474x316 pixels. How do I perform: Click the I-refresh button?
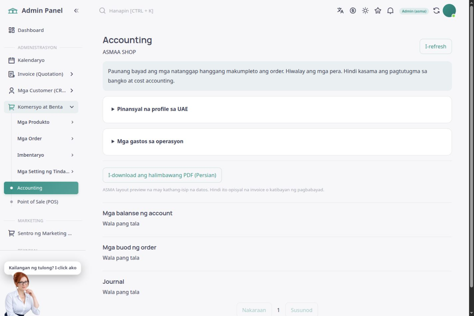click(436, 47)
